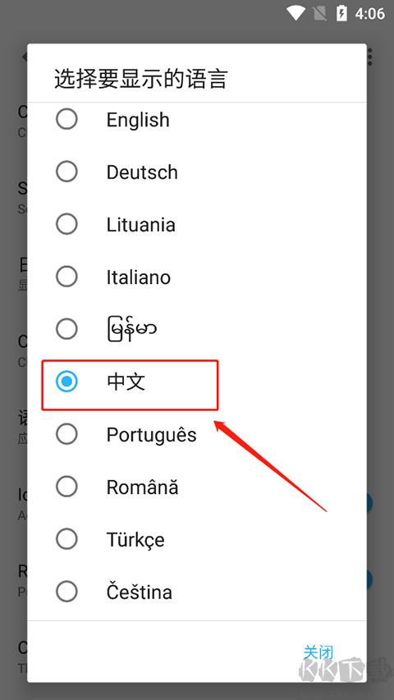Tap the battery charging icon
The width and height of the screenshot is (394, 700).
point(341,13)
